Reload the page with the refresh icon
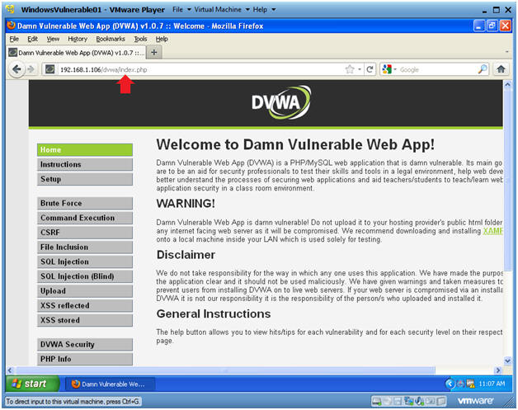The width and height of the screenshot is (518, 410). click(370, 69)
